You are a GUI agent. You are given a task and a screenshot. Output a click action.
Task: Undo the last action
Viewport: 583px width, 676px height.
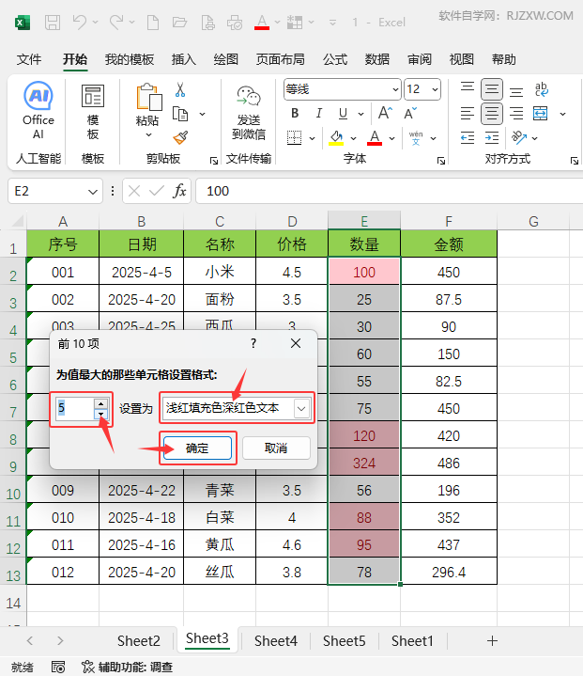[x=80, y=22]
